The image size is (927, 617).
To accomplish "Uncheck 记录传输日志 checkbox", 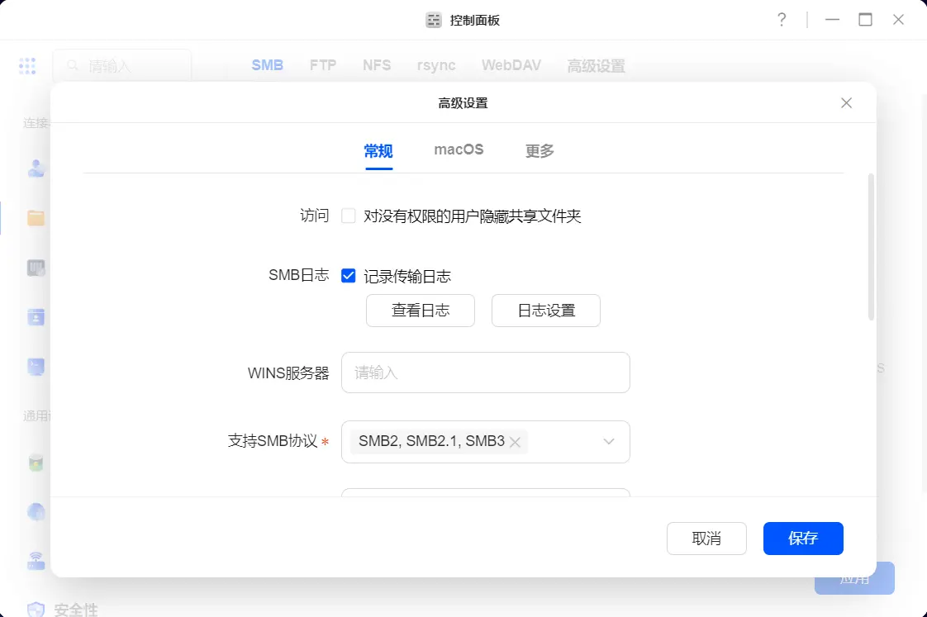I will [349, 276].
